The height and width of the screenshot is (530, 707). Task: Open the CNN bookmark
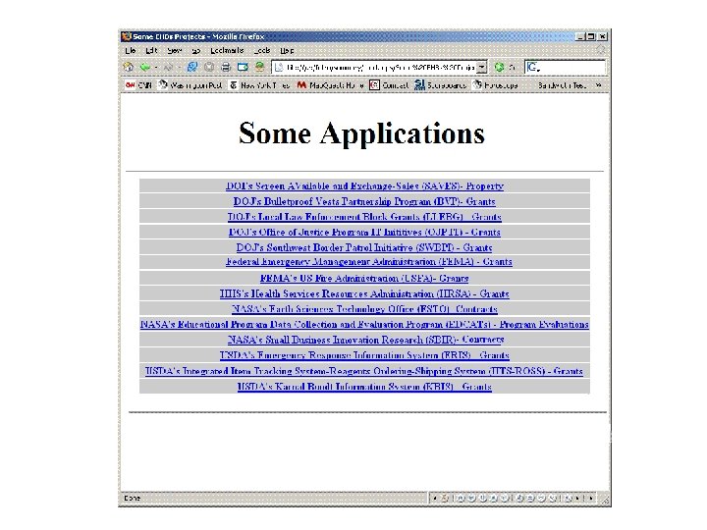tap(138, 84)
